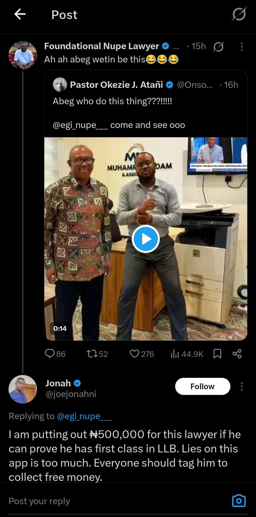Follow Jonah
The width and height of the screenshot is (256, 517).
202,386
